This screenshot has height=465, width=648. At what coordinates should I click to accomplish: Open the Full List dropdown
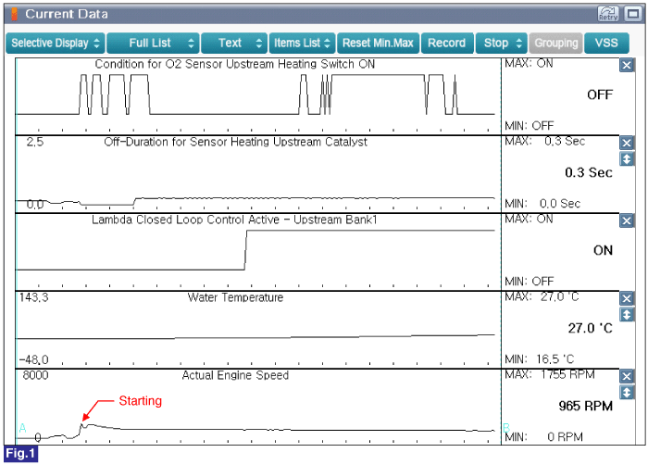(x=153, y=43)
